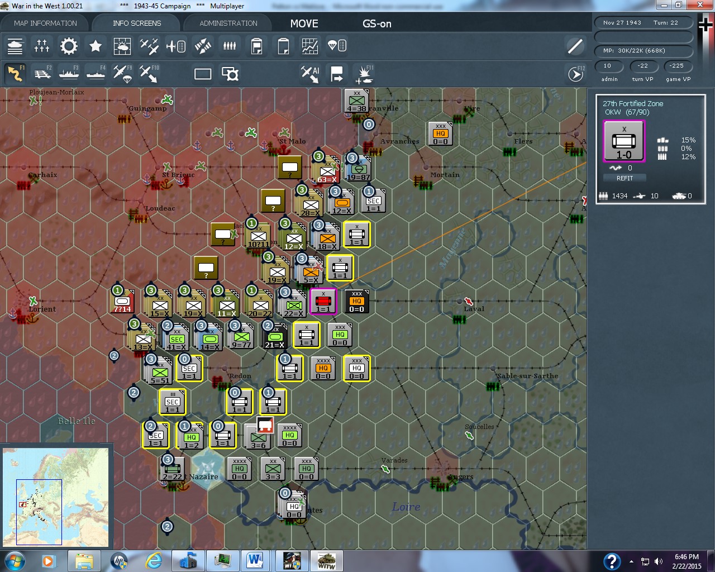The height and width of the screenshot is (572, 715).
Task: Open the flag report clipboard icon
Action: [256, 46]
